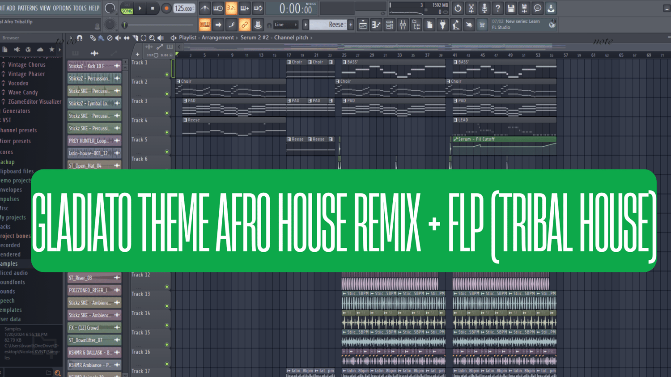
Task: Open the piano roll view
Action: 376,25
